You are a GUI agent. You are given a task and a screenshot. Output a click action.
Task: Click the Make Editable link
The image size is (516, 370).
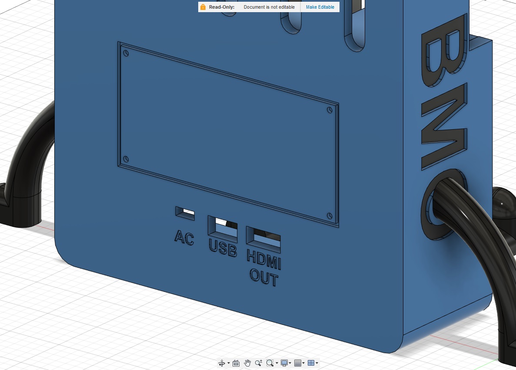pyautogui.click(x=320, y=7)
